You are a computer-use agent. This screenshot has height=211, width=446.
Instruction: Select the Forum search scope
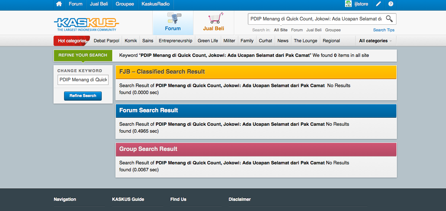[x=297, y=30]
